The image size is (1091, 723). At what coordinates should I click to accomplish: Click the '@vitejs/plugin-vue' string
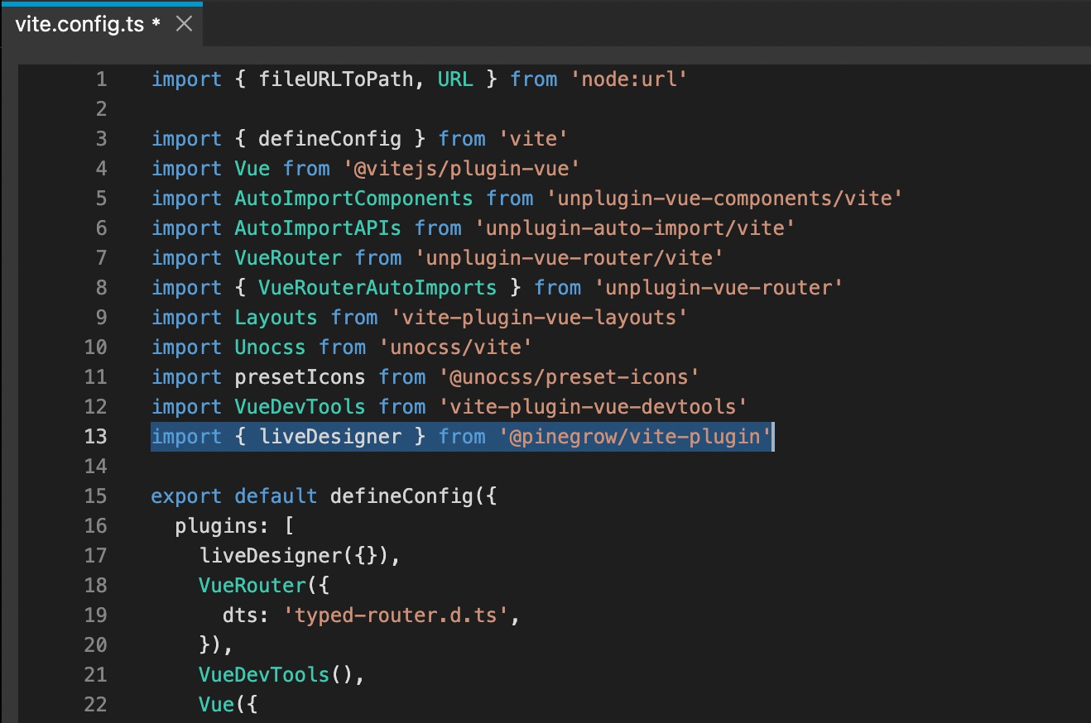(461, 169)
